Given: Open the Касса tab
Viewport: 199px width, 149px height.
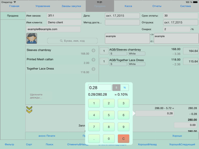Looking at the screenshot, I should coord(128,6).
